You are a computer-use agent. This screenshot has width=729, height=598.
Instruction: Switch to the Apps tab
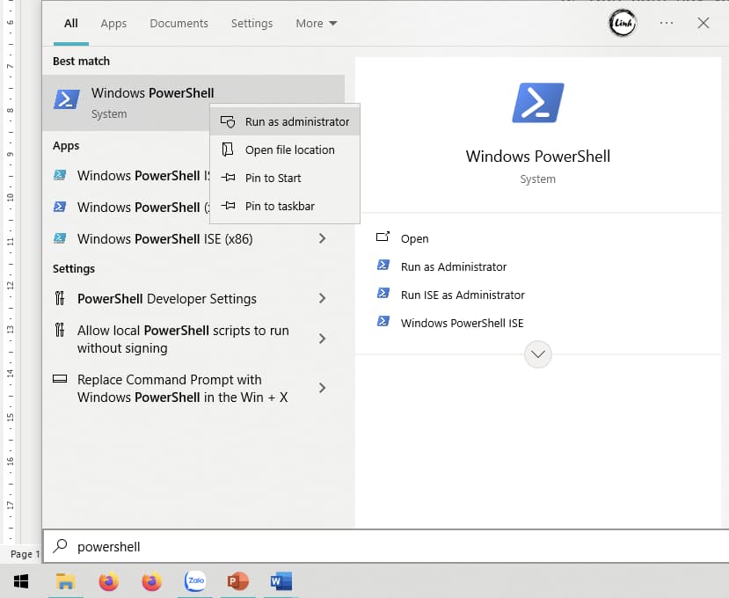point(113,24)
